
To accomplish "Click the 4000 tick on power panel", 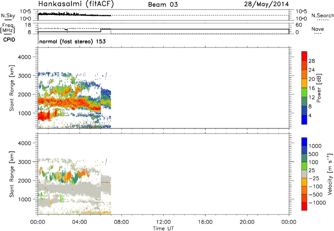I will tap(24, 57).
